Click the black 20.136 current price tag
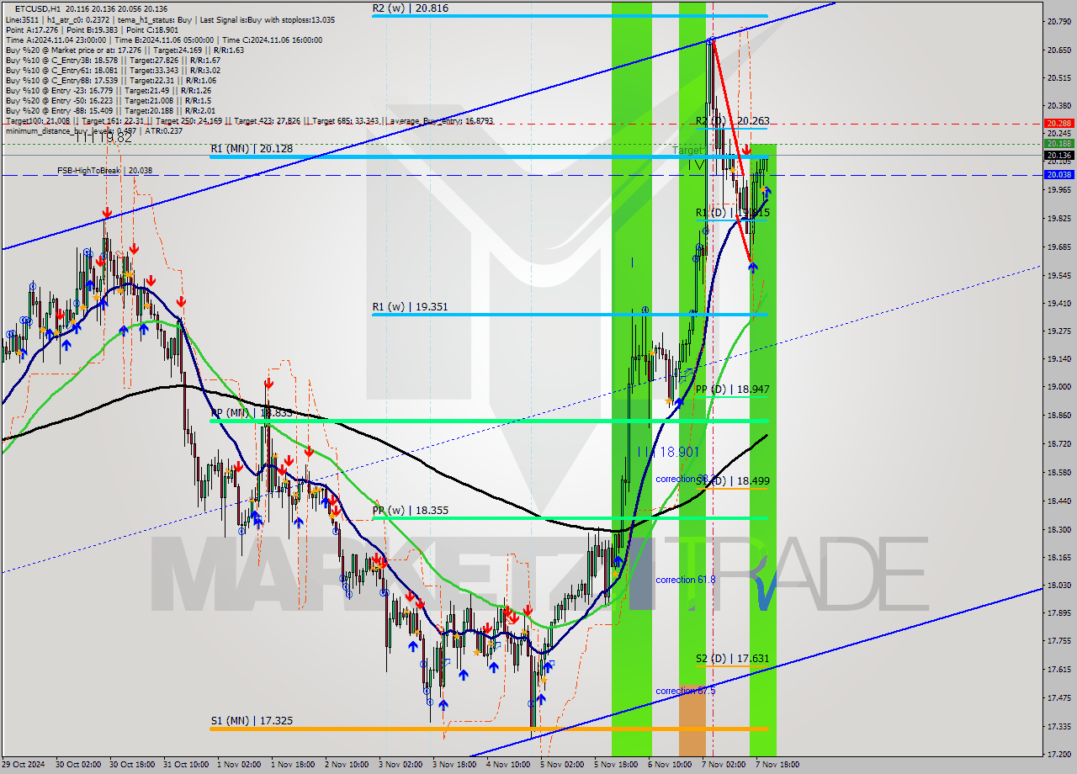 coord(1058,155)
